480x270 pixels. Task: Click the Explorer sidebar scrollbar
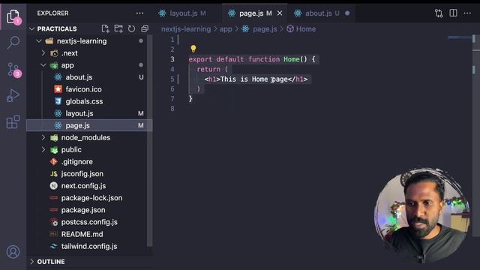tap(149, 141)
